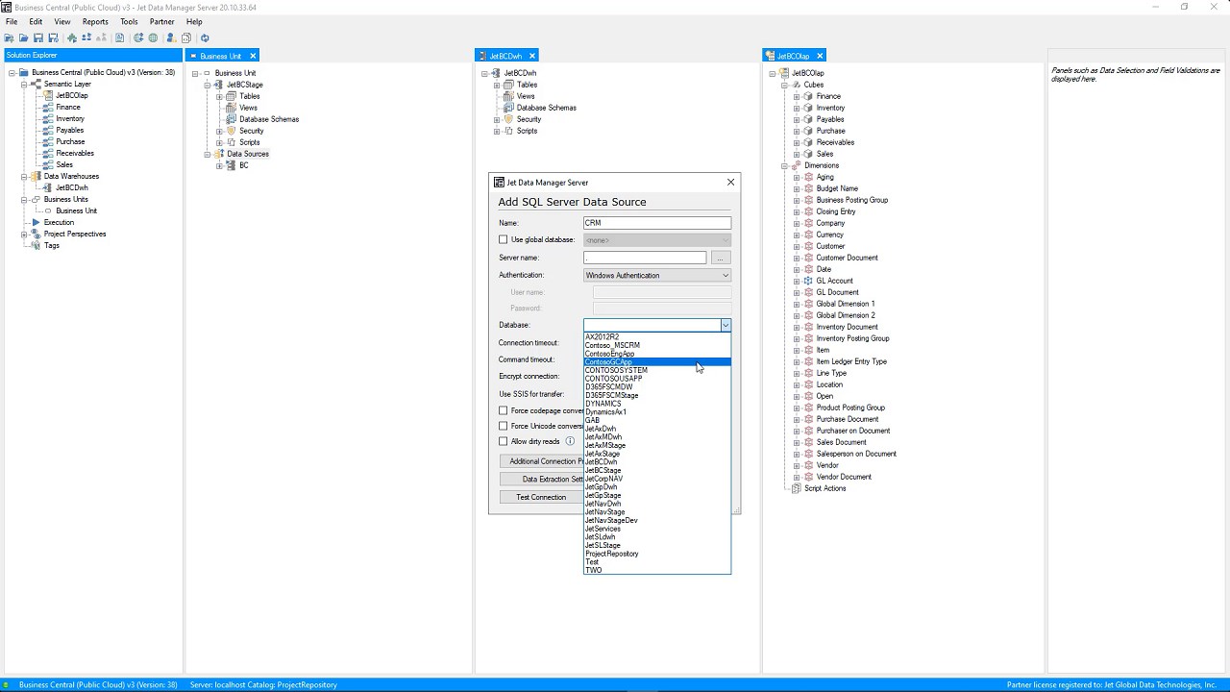Select AX2012R2 in the database list
The image size is (1230, 692).
[x=657, y=336]
